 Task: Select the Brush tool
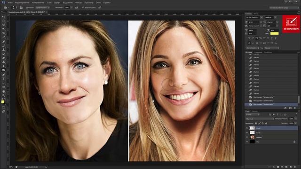pyautogui.click(x=3, y=46)
